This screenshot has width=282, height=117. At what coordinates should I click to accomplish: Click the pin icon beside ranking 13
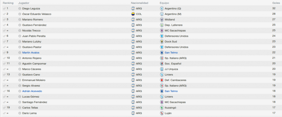coord(4,75)
